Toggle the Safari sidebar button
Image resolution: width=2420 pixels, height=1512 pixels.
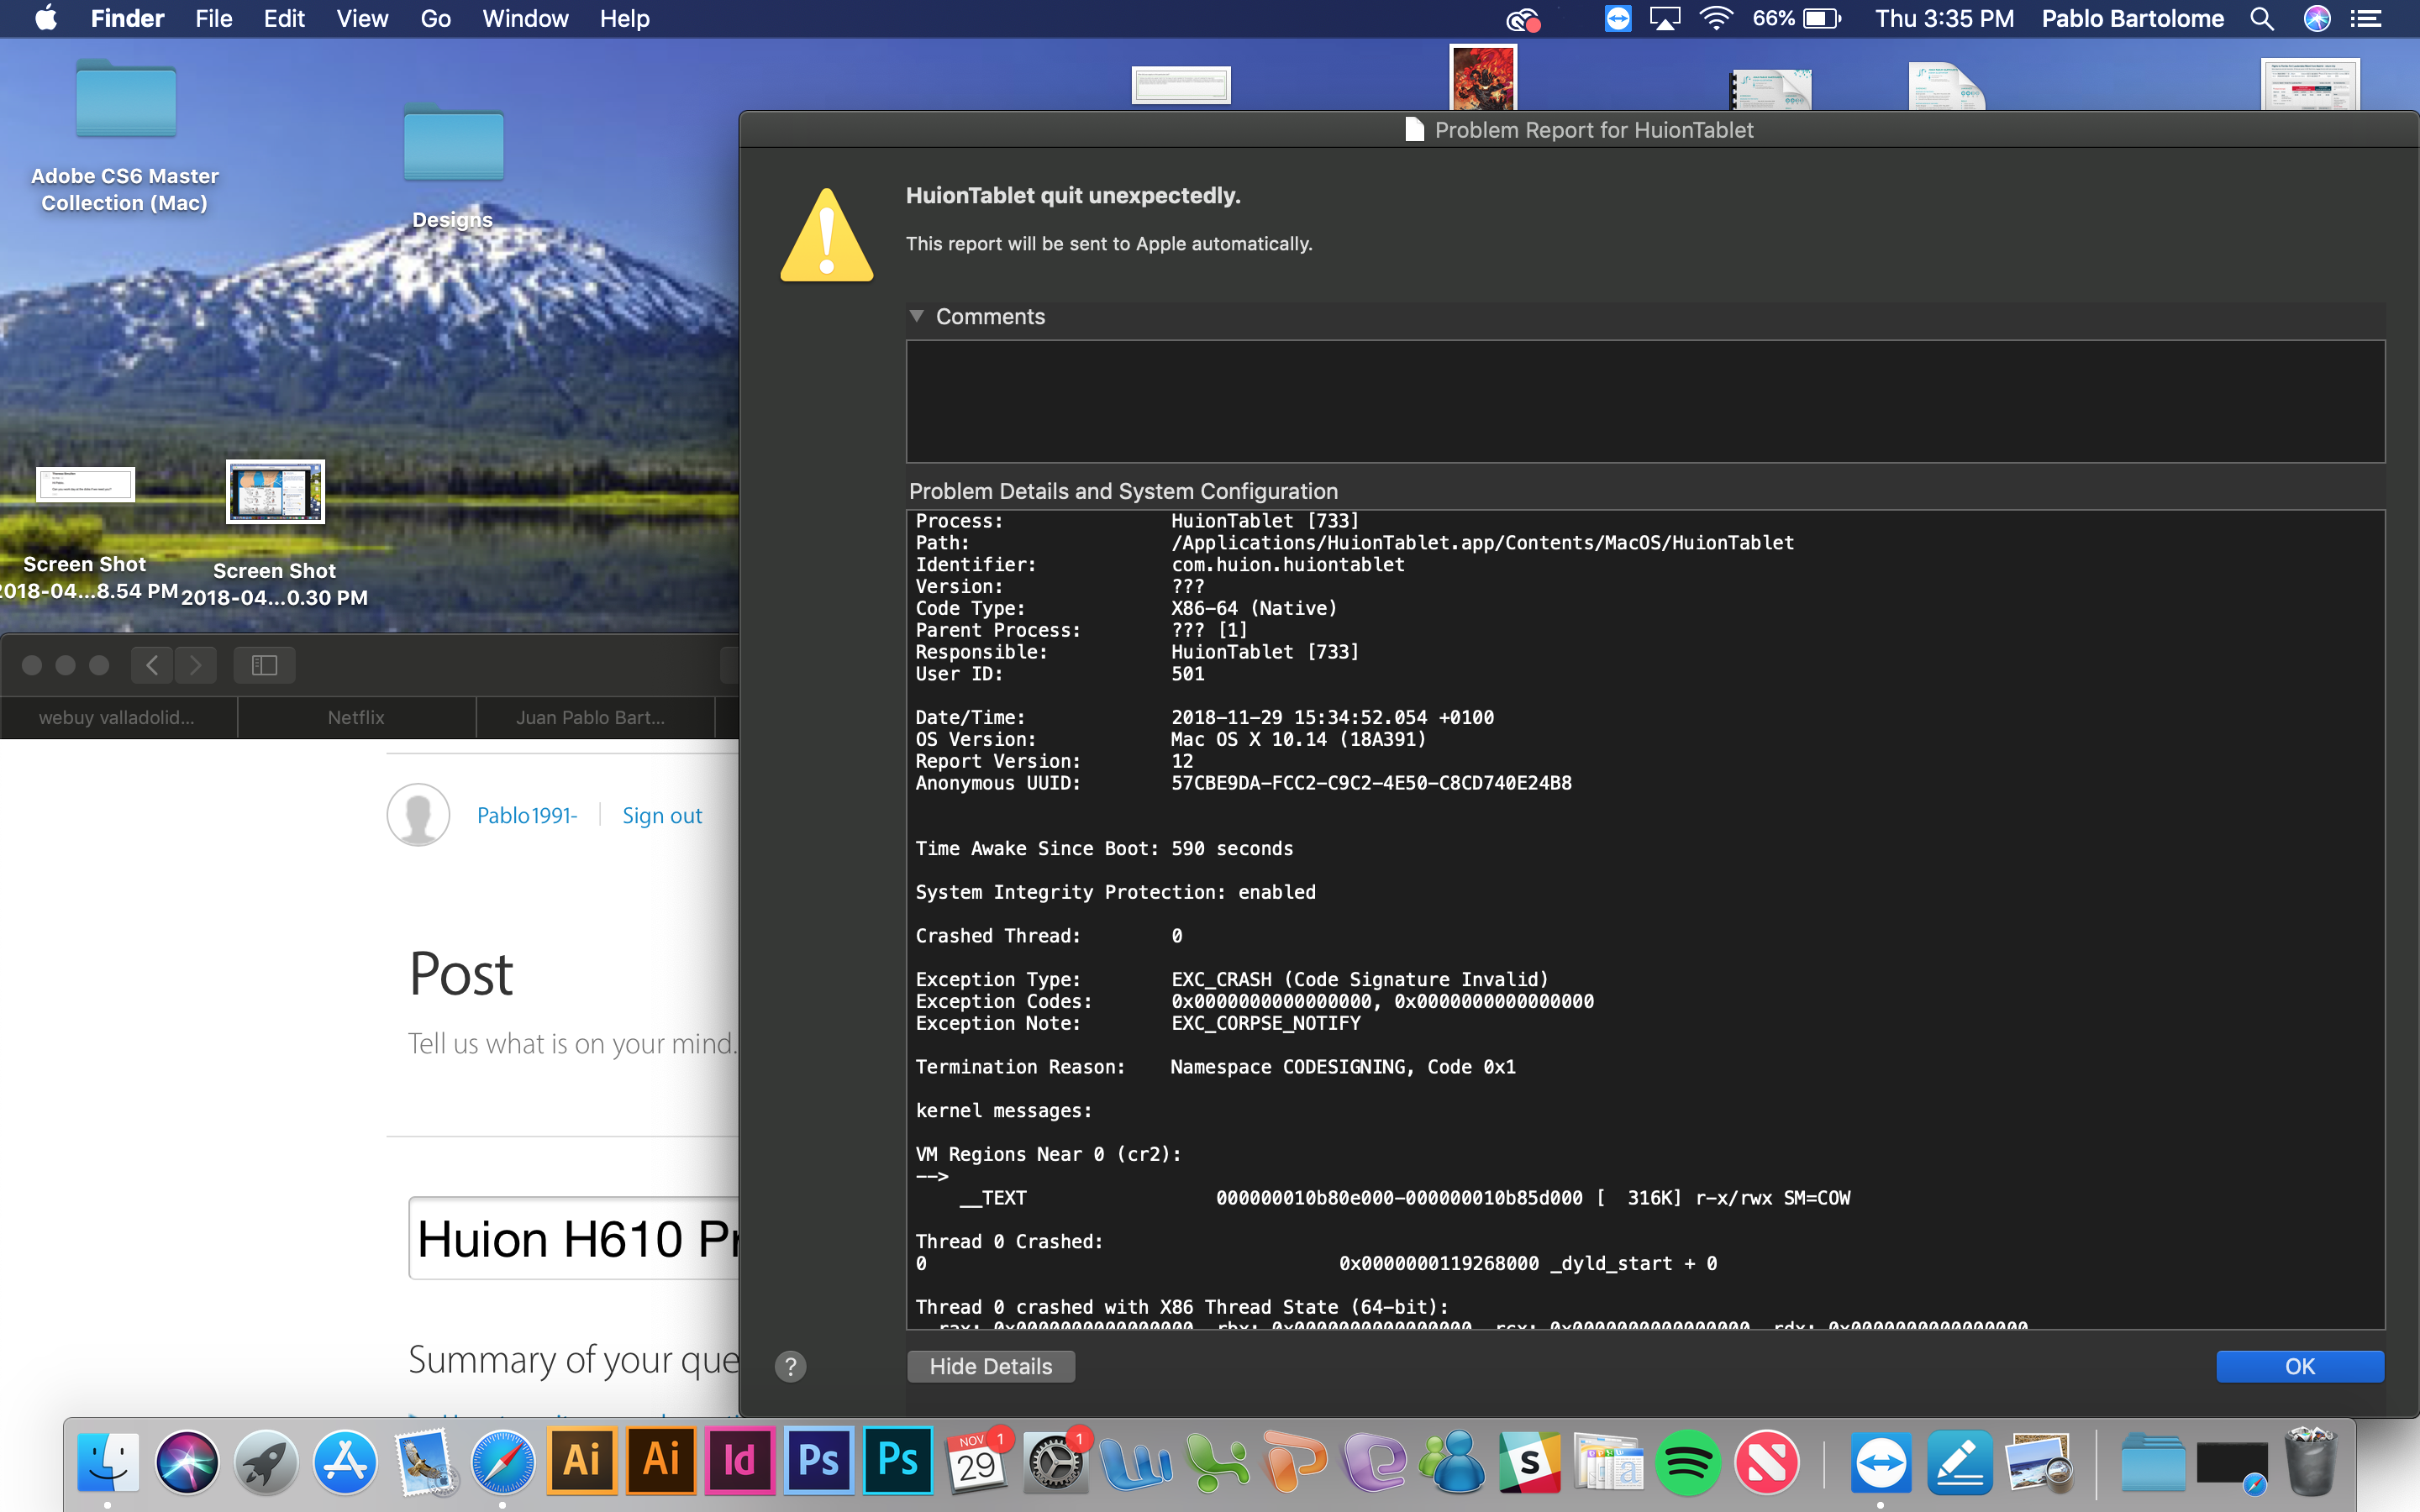click(x=264, y=665)
